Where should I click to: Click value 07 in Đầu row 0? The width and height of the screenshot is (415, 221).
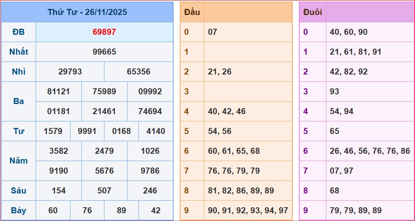pos(213,32)
